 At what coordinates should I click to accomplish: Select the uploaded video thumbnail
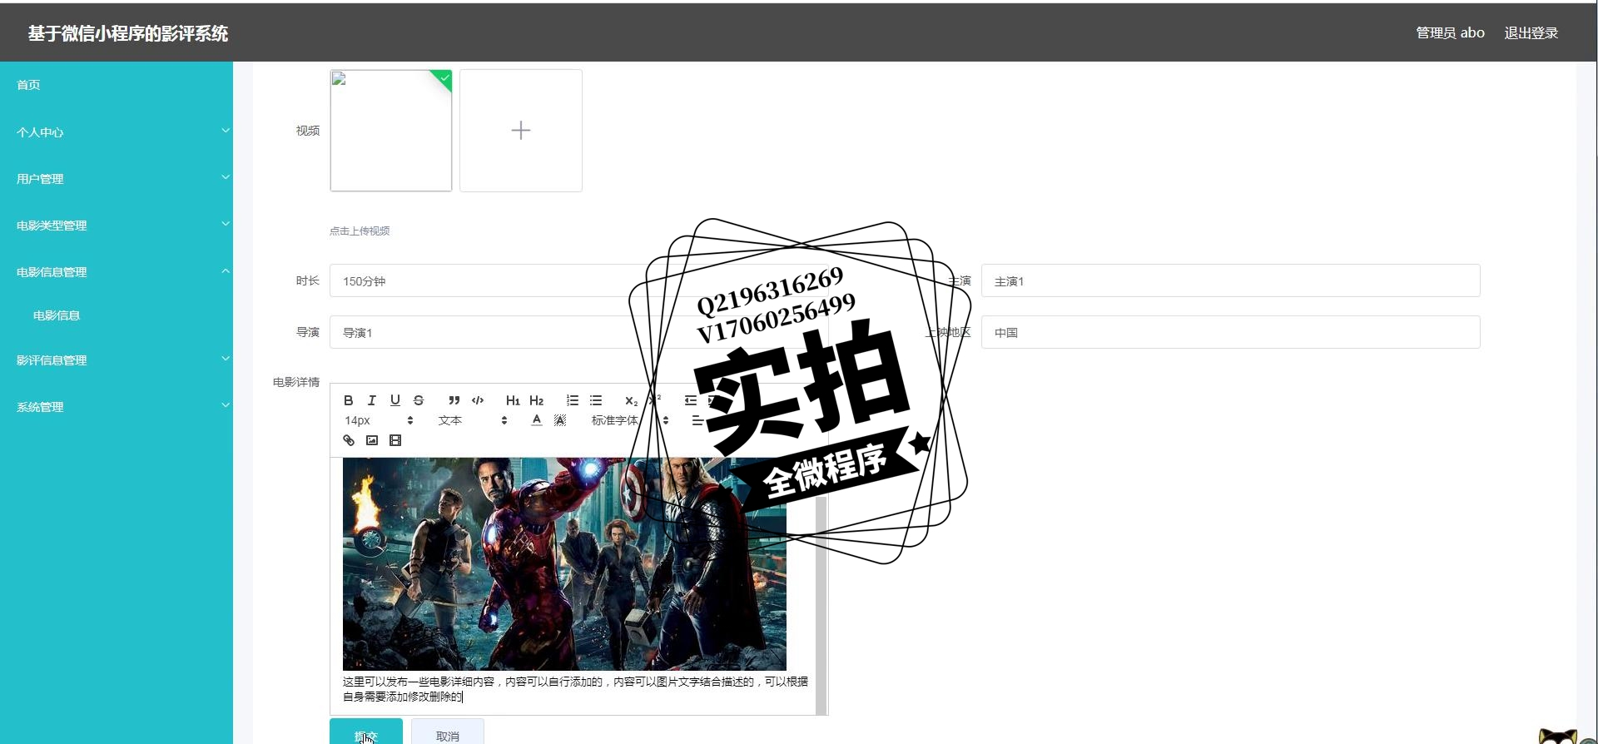391,131
